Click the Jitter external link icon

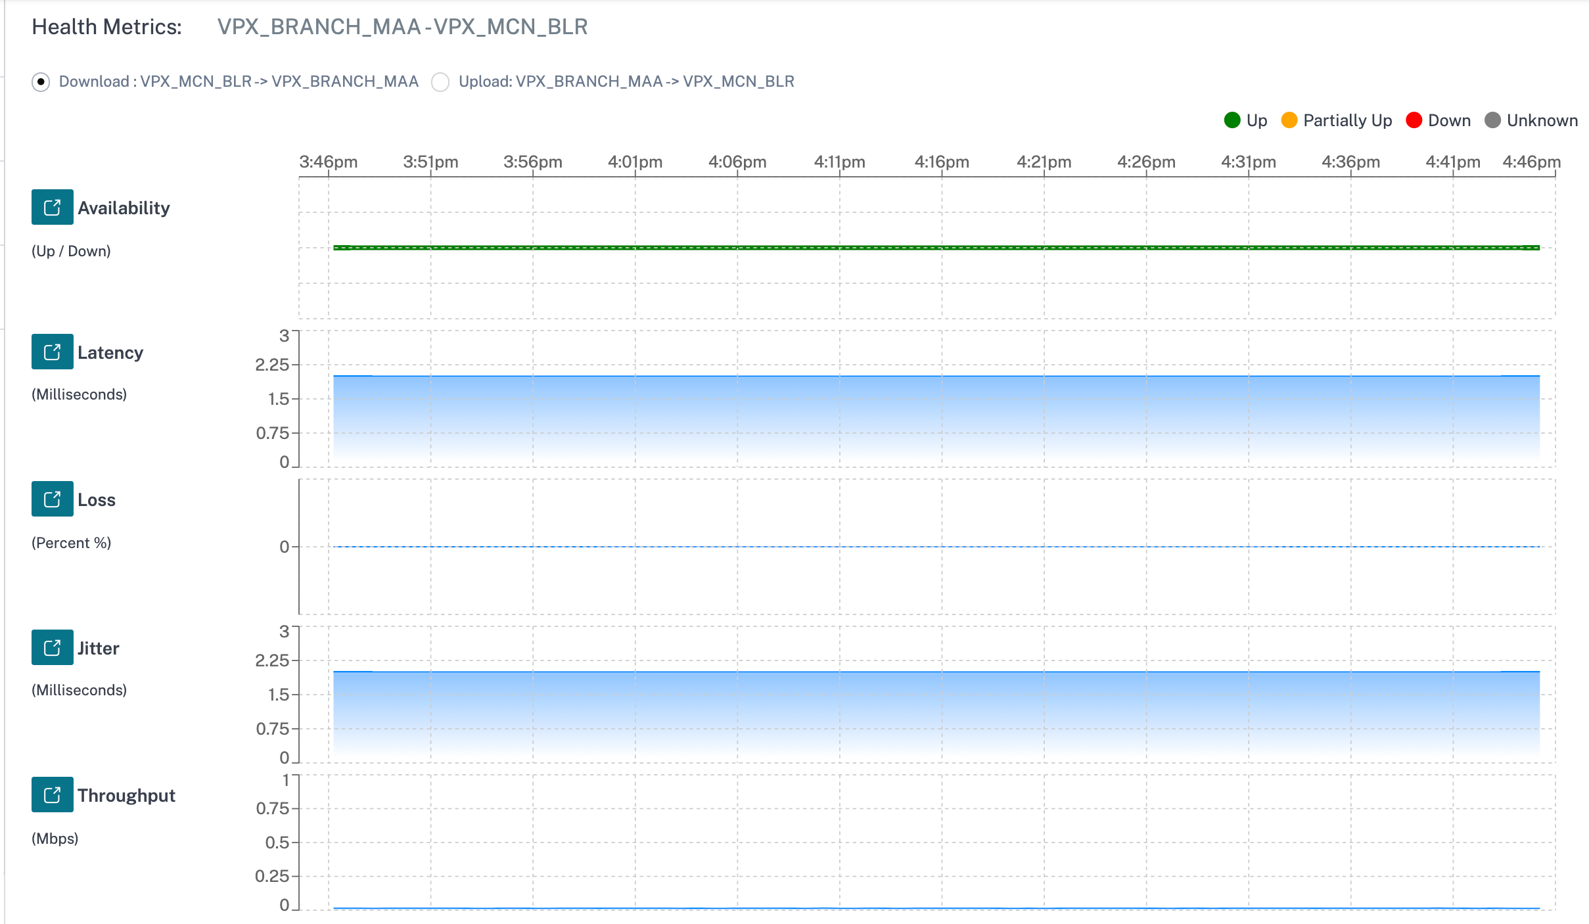[x=53, y=648]
